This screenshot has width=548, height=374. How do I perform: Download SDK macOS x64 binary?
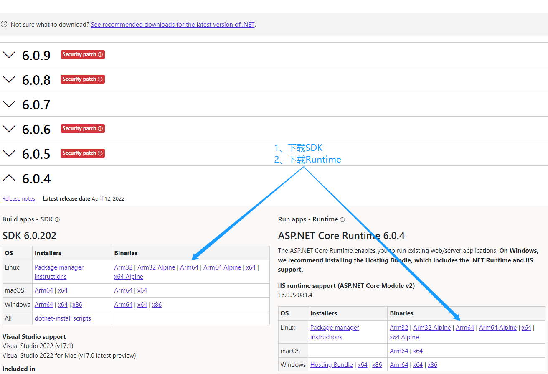click(142, 290)
